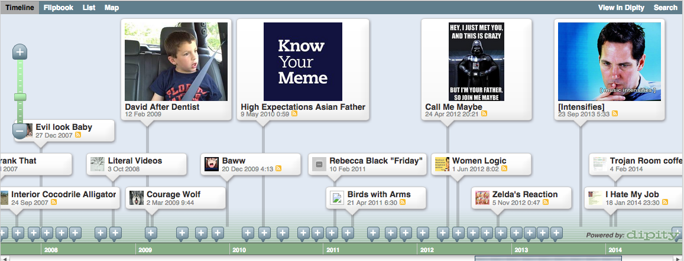Click RSS icon on High Expectations Asian Father
This screenshot has height=261, width=684.
pyautogui.click(x=294, y=114)
